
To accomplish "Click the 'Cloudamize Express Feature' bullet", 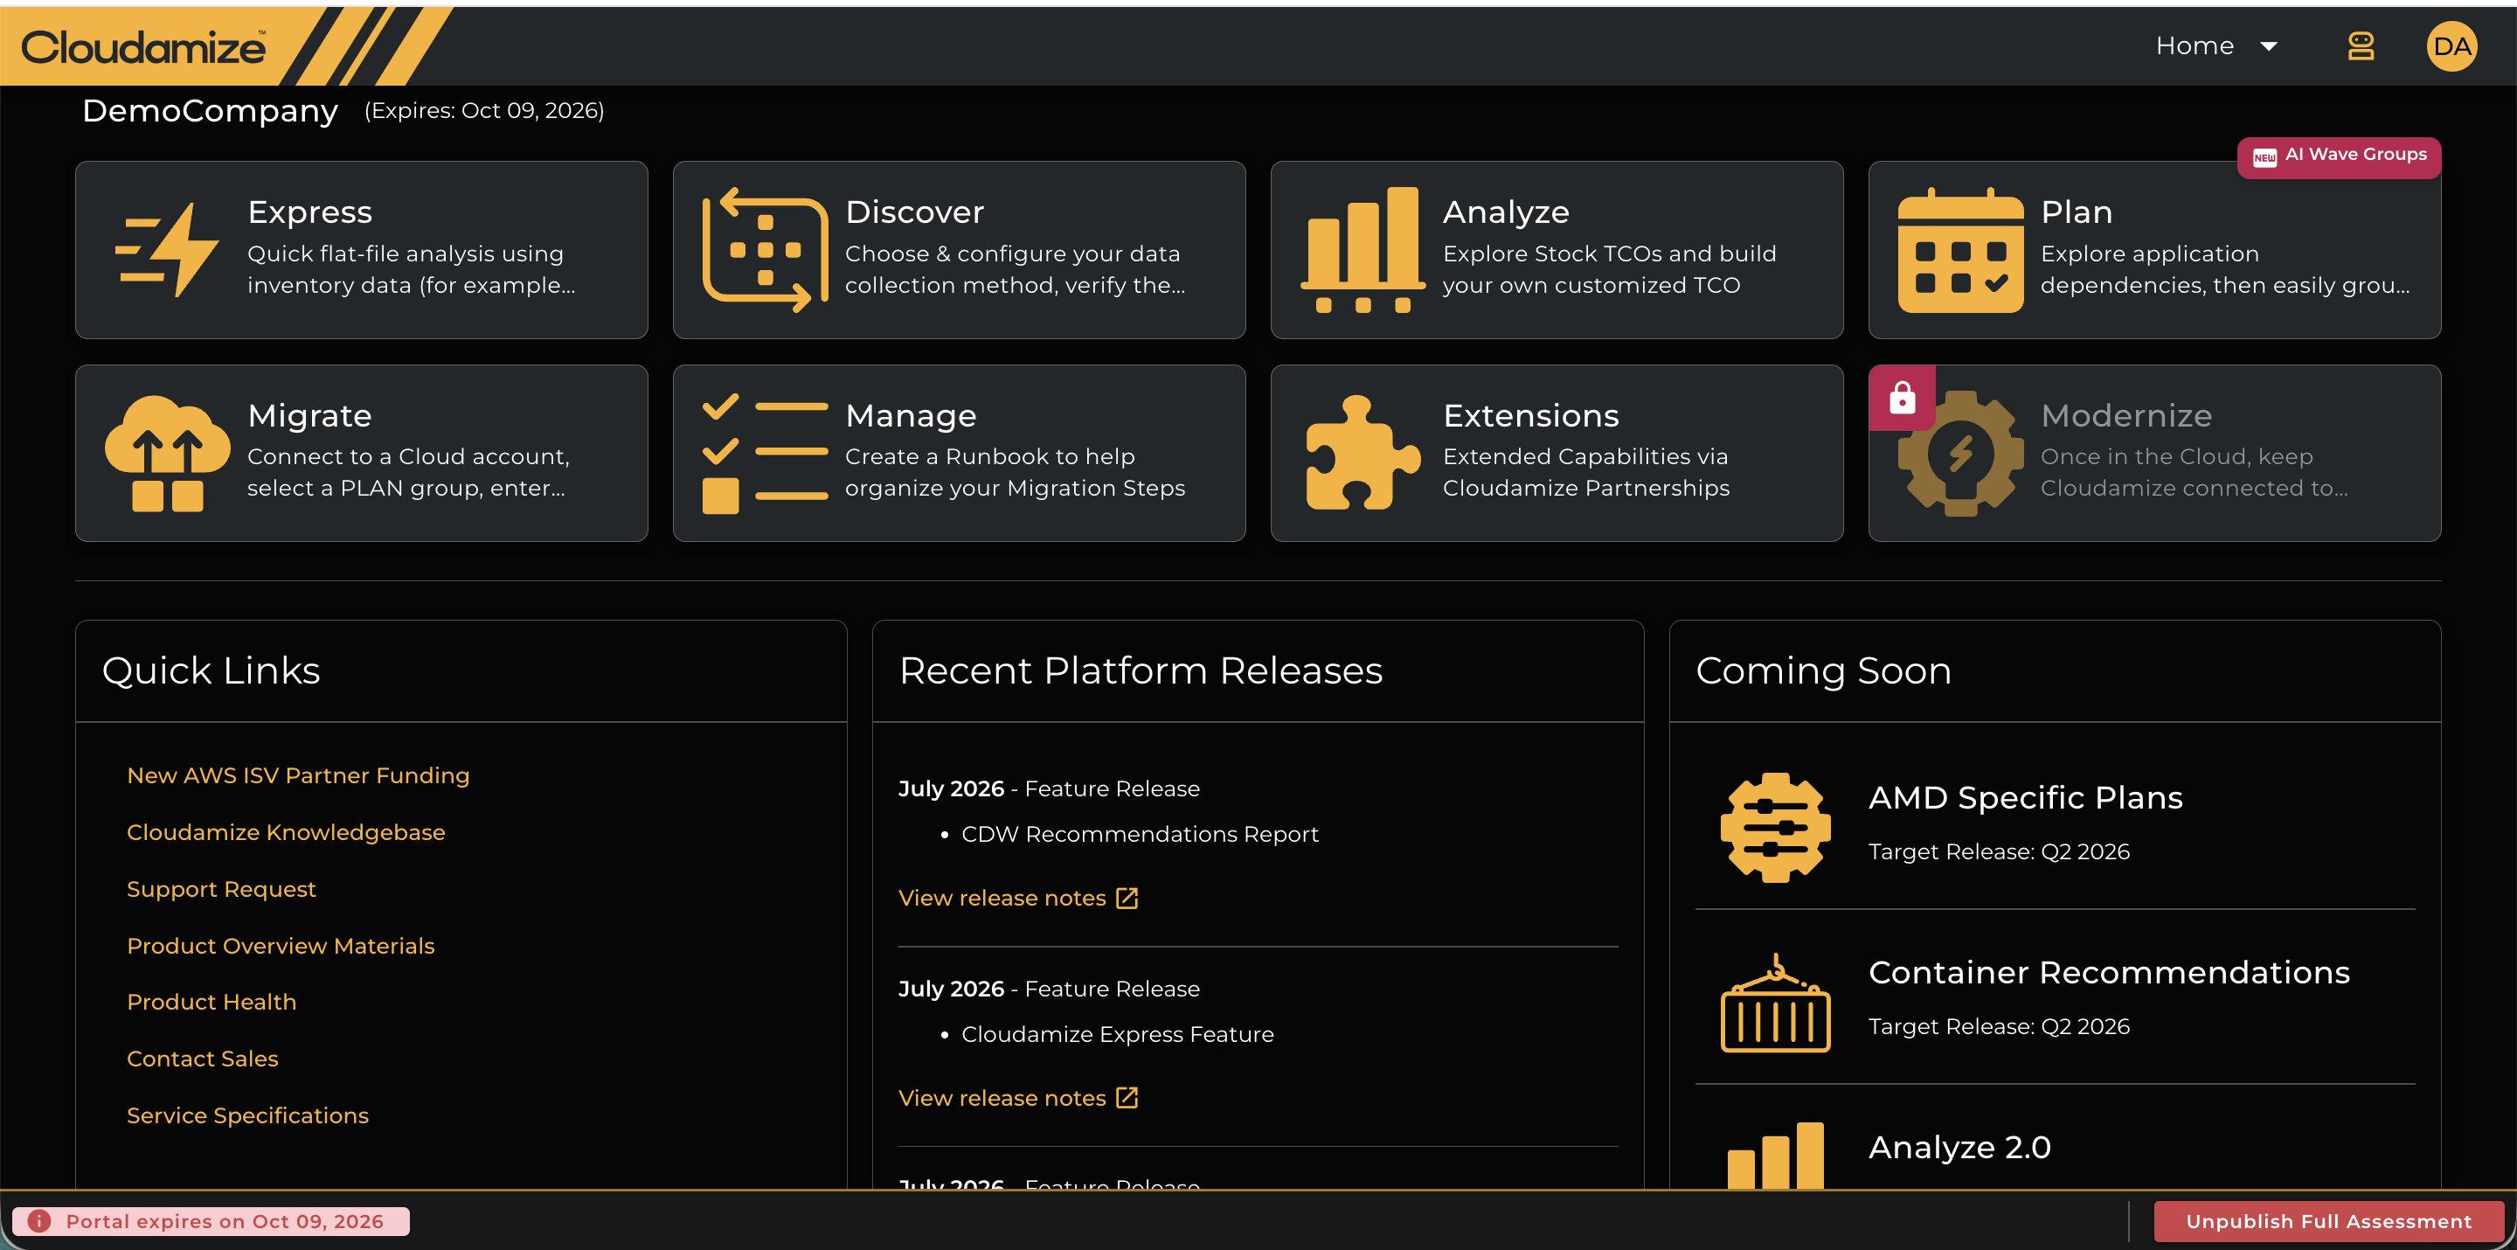I will (1117, 1034).
